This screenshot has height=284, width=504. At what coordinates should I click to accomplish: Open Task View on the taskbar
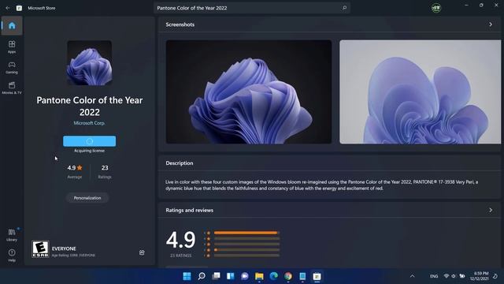[x=216, y=276]
